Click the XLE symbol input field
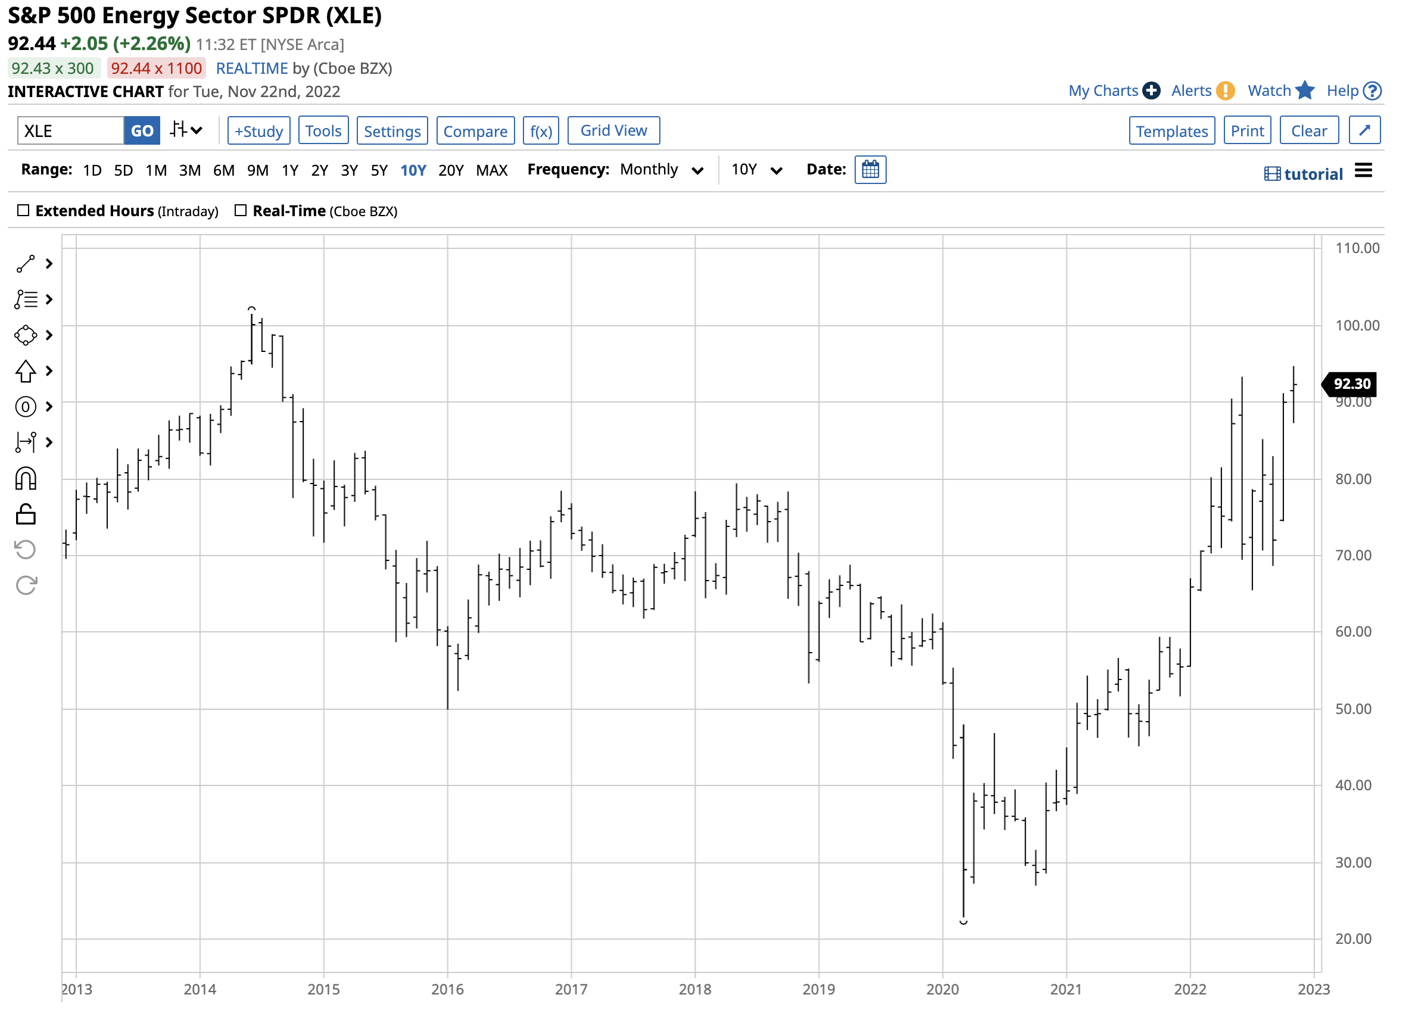The height and width of the screenshot is (1029, 1415). pyautogui.click(x=70, y=131)
